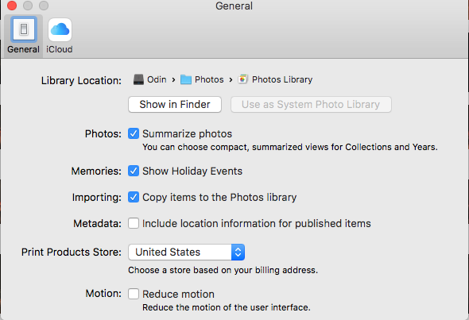Switch to the General tab label
The width and height of the screenshot is (469, 320).
pyautogui.click(x=23, y=49)
